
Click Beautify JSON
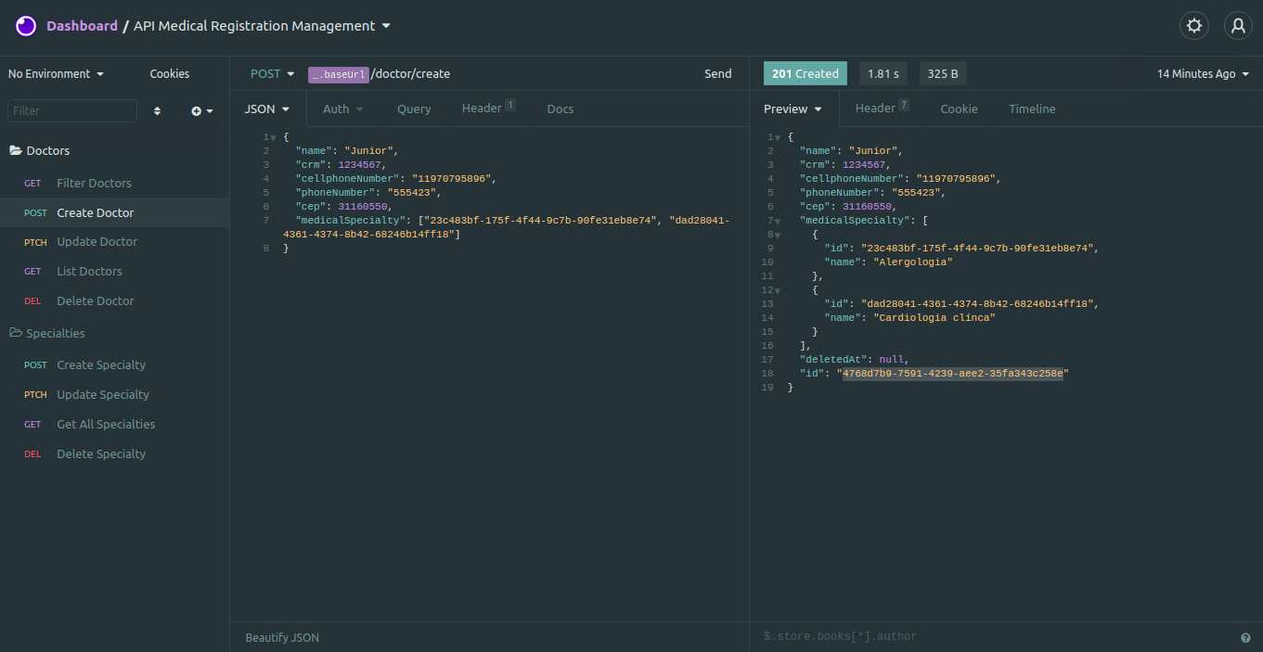pyautogui.click(x=282, y=638)
